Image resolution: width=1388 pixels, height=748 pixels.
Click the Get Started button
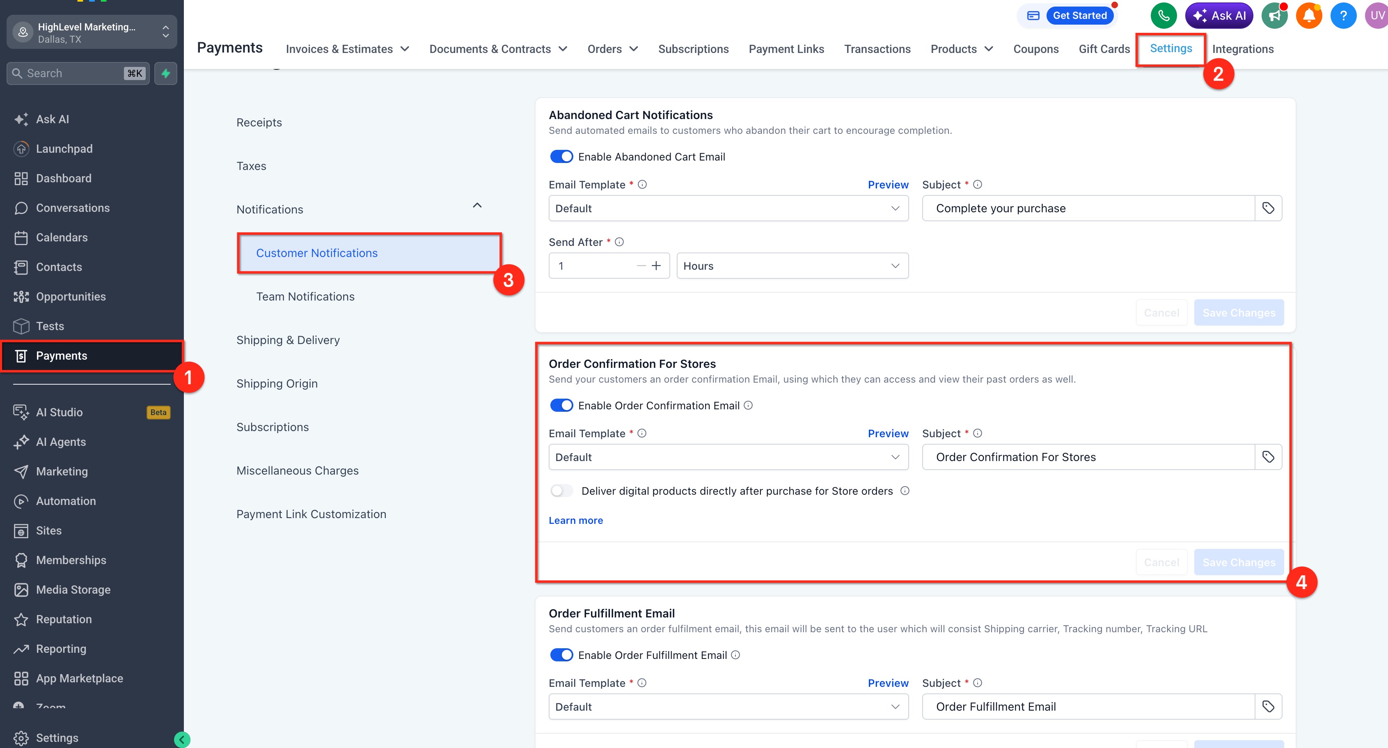[1080, 16]
